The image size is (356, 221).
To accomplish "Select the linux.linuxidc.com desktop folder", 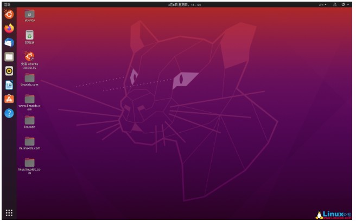I will pyautogui.click(x=29, y=166).
